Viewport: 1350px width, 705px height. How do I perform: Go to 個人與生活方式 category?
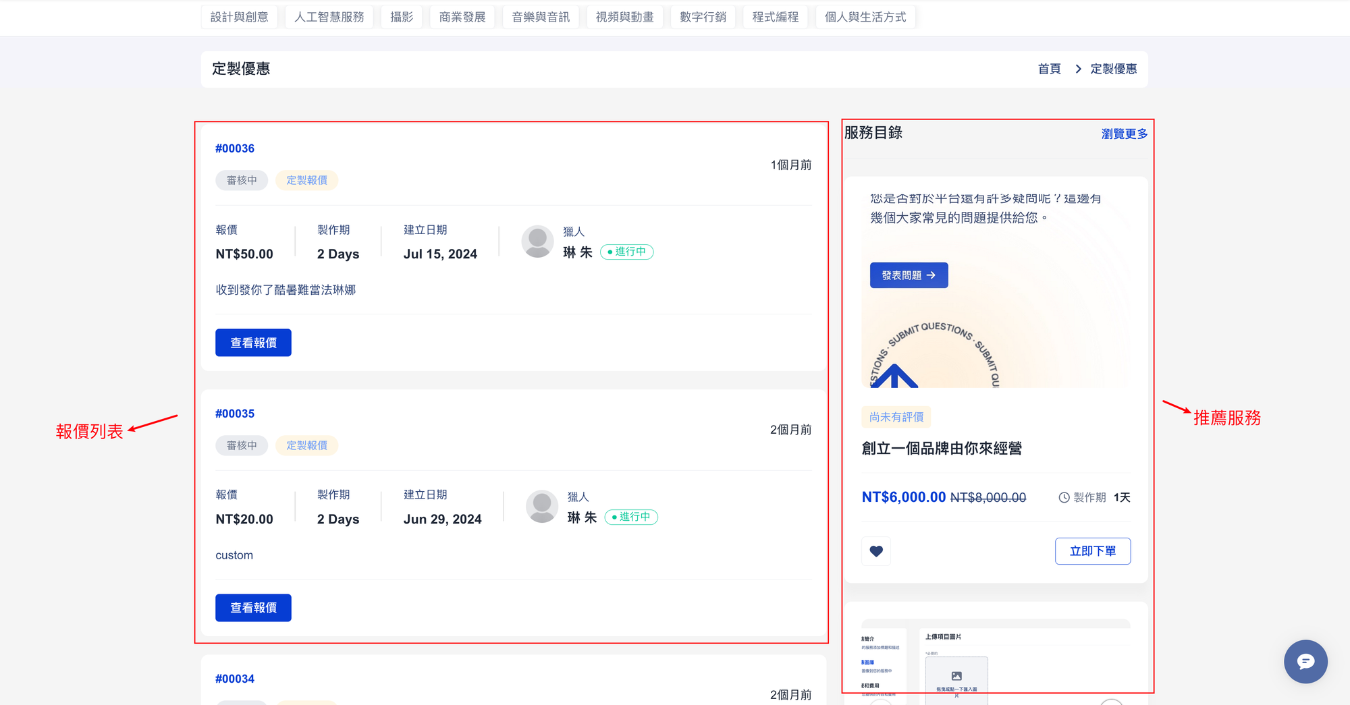[x=865, y=17]
